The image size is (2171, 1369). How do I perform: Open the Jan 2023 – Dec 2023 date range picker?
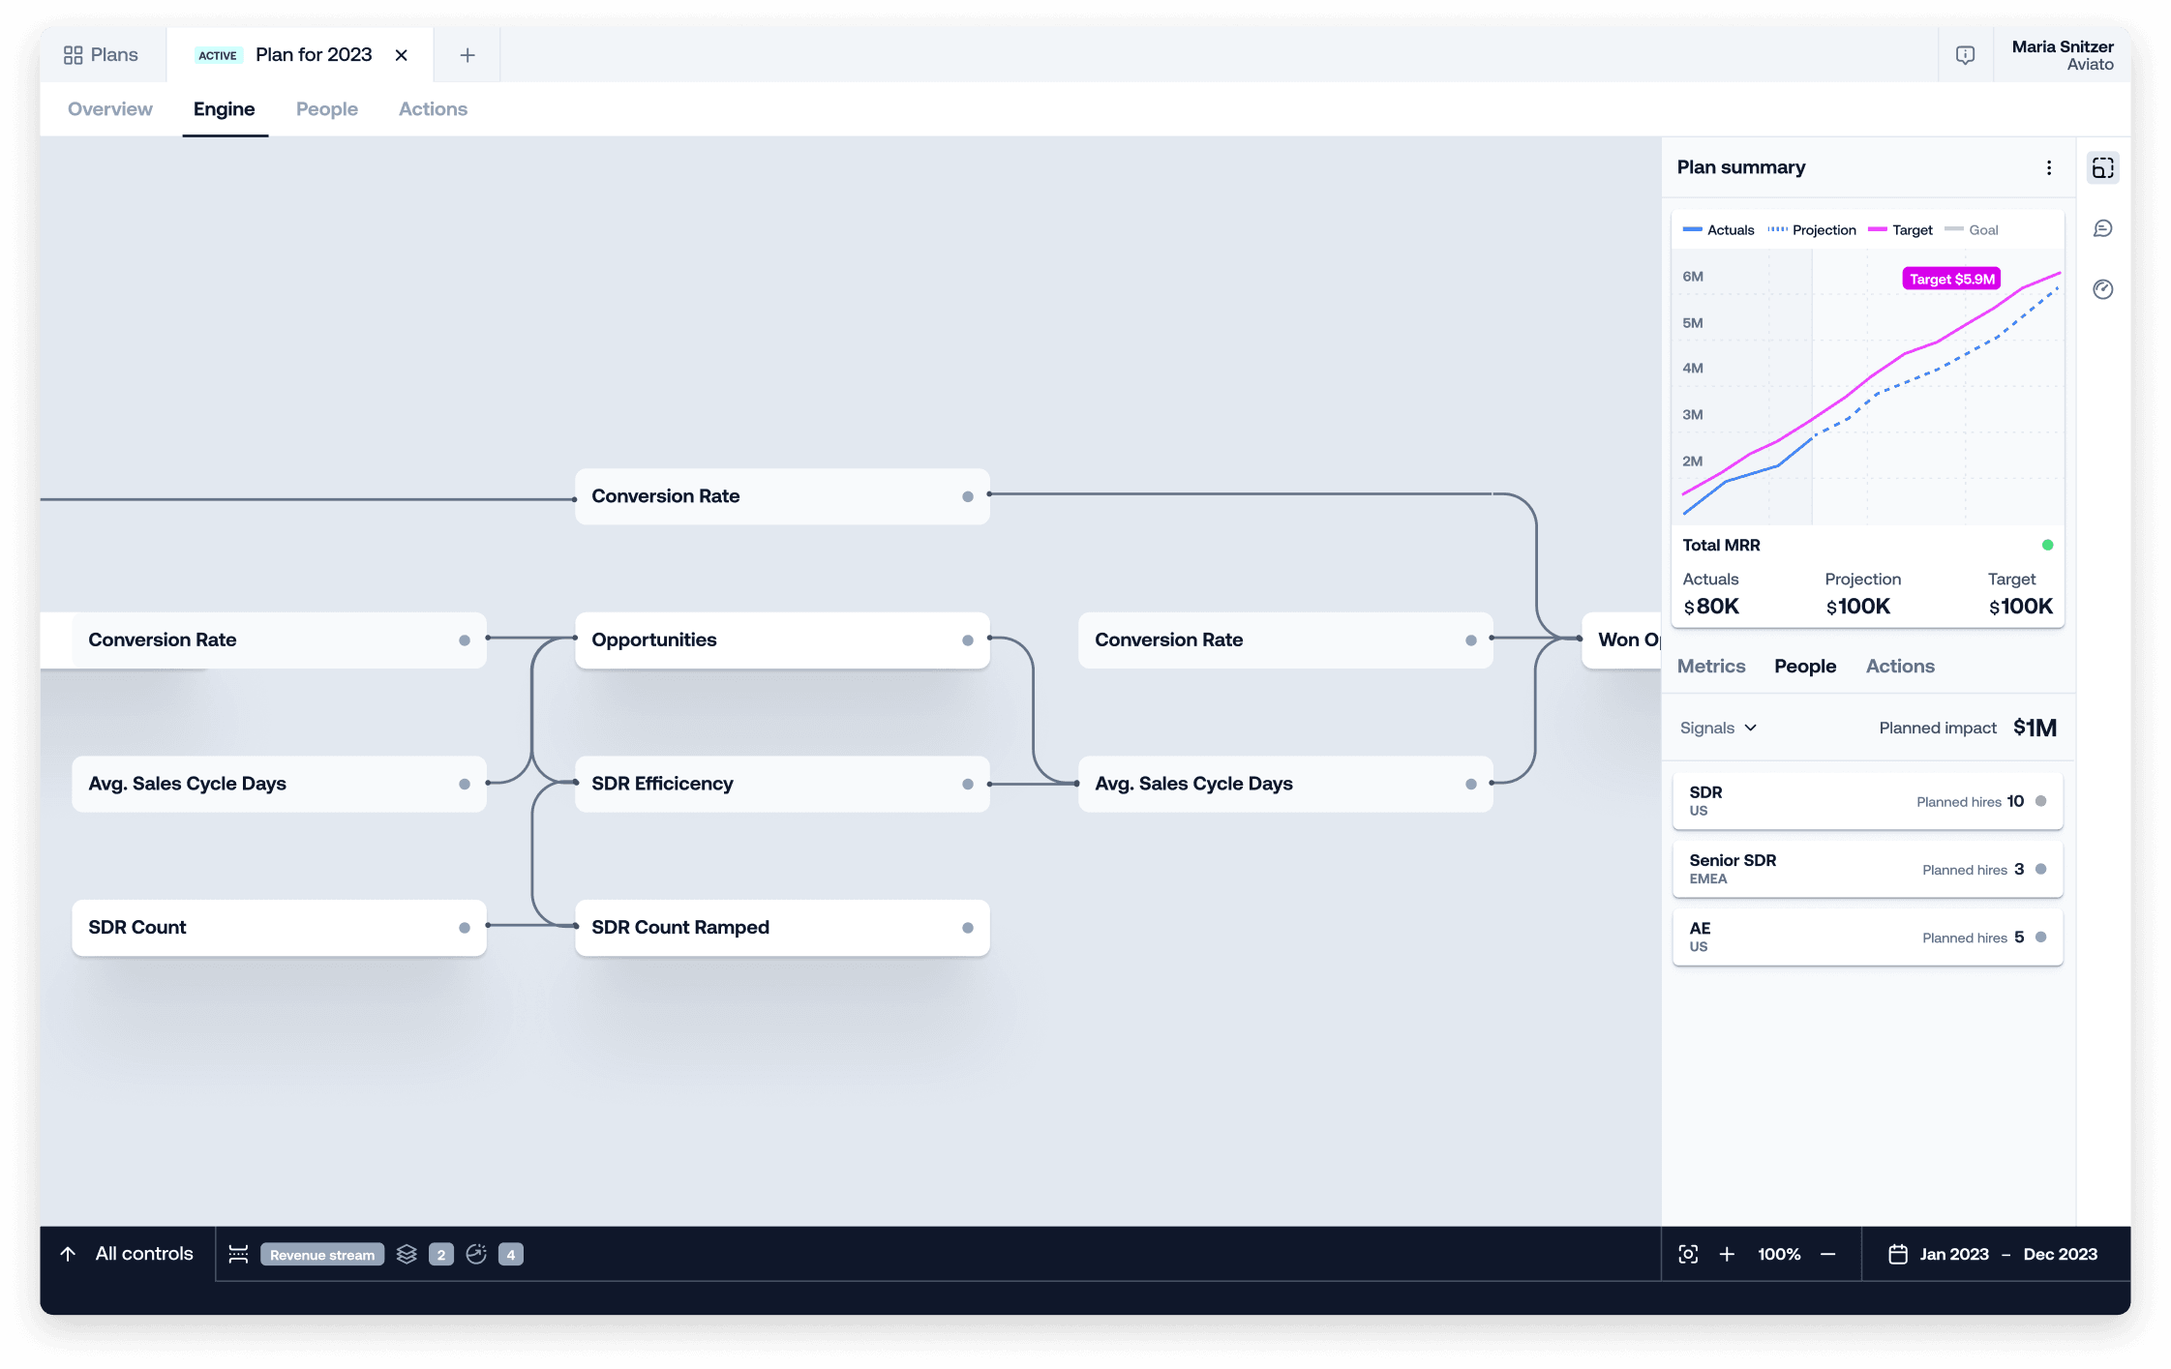pyautogui.click(x=1993, y=1254)
